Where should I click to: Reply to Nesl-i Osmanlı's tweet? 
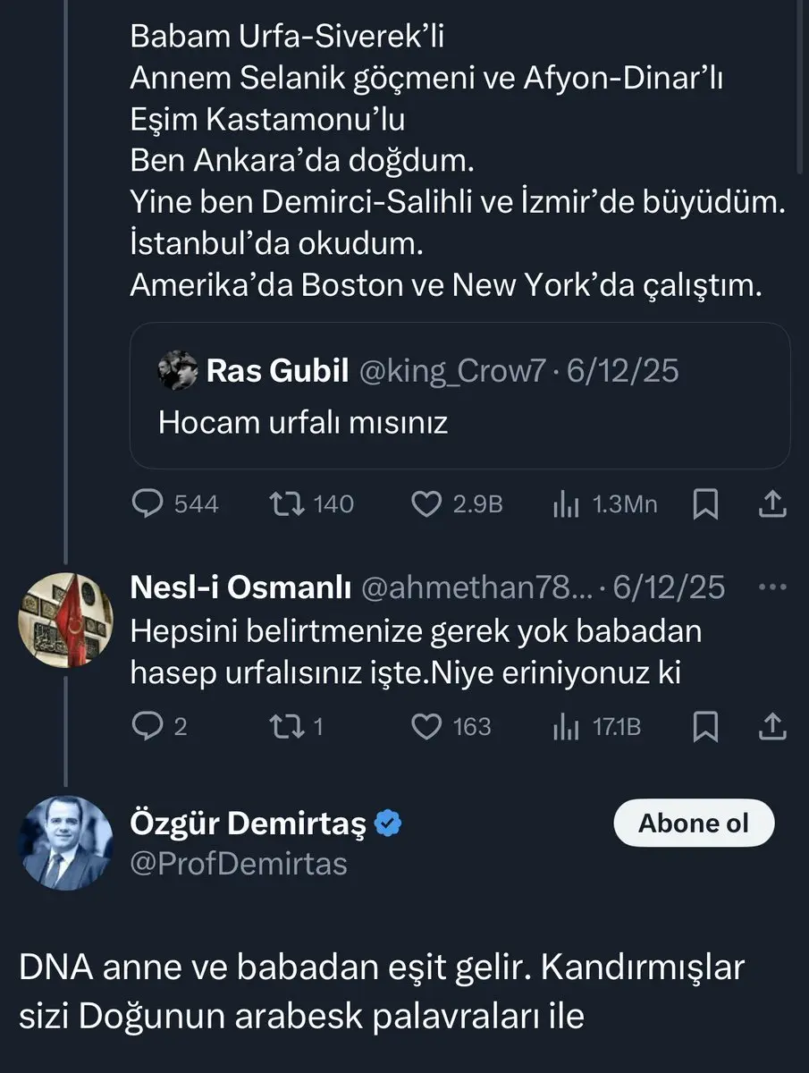click(146, 726)
